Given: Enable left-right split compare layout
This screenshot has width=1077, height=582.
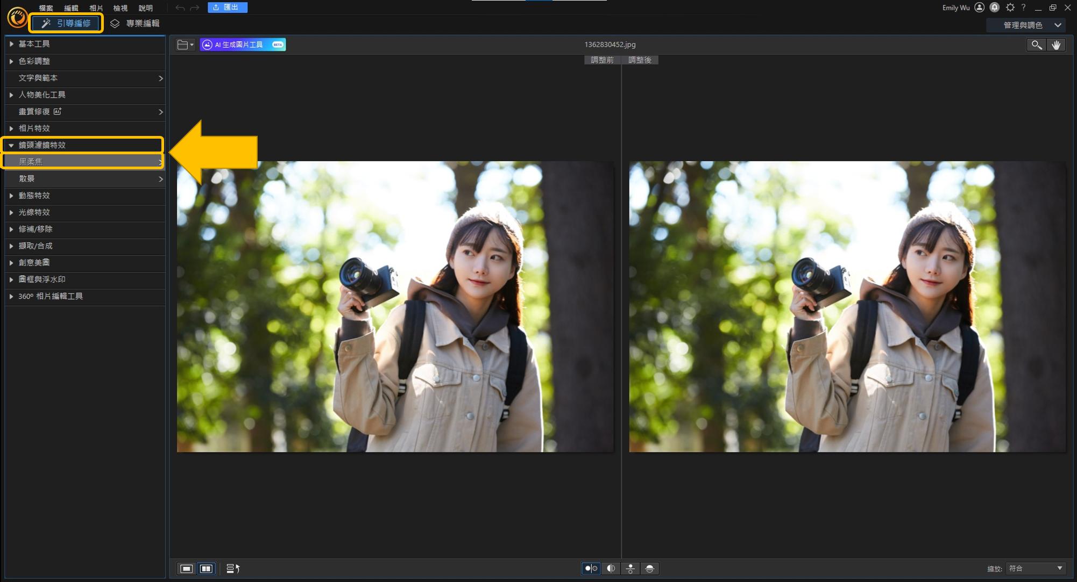Looking at the screenshot, I should click(611, 569).
